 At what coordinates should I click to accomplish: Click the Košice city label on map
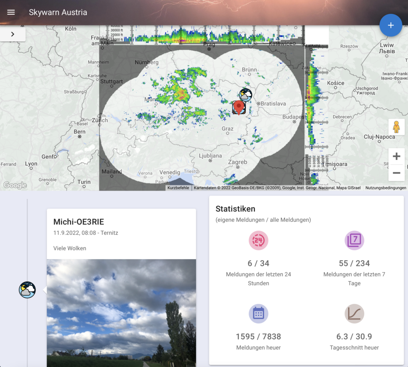335,83
